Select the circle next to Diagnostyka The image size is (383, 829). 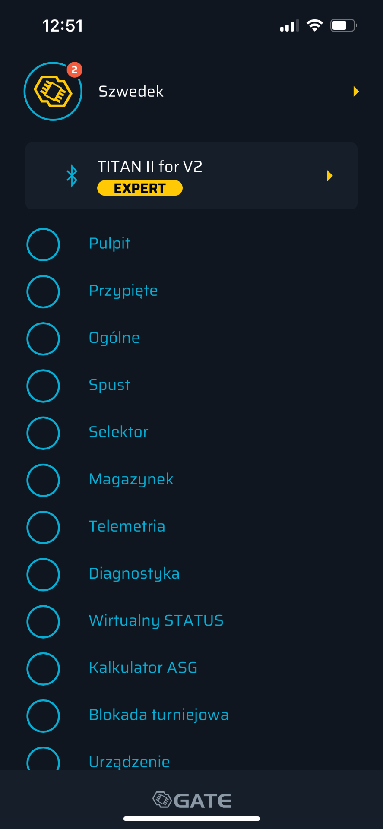pos(43,574)
